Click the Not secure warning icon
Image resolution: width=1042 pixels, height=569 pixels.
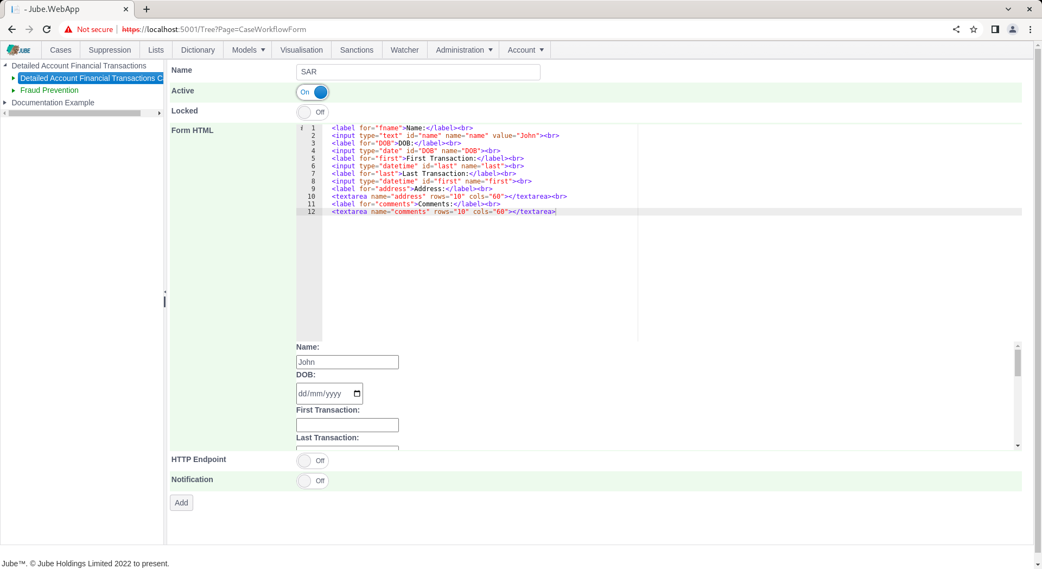(68, 29)
